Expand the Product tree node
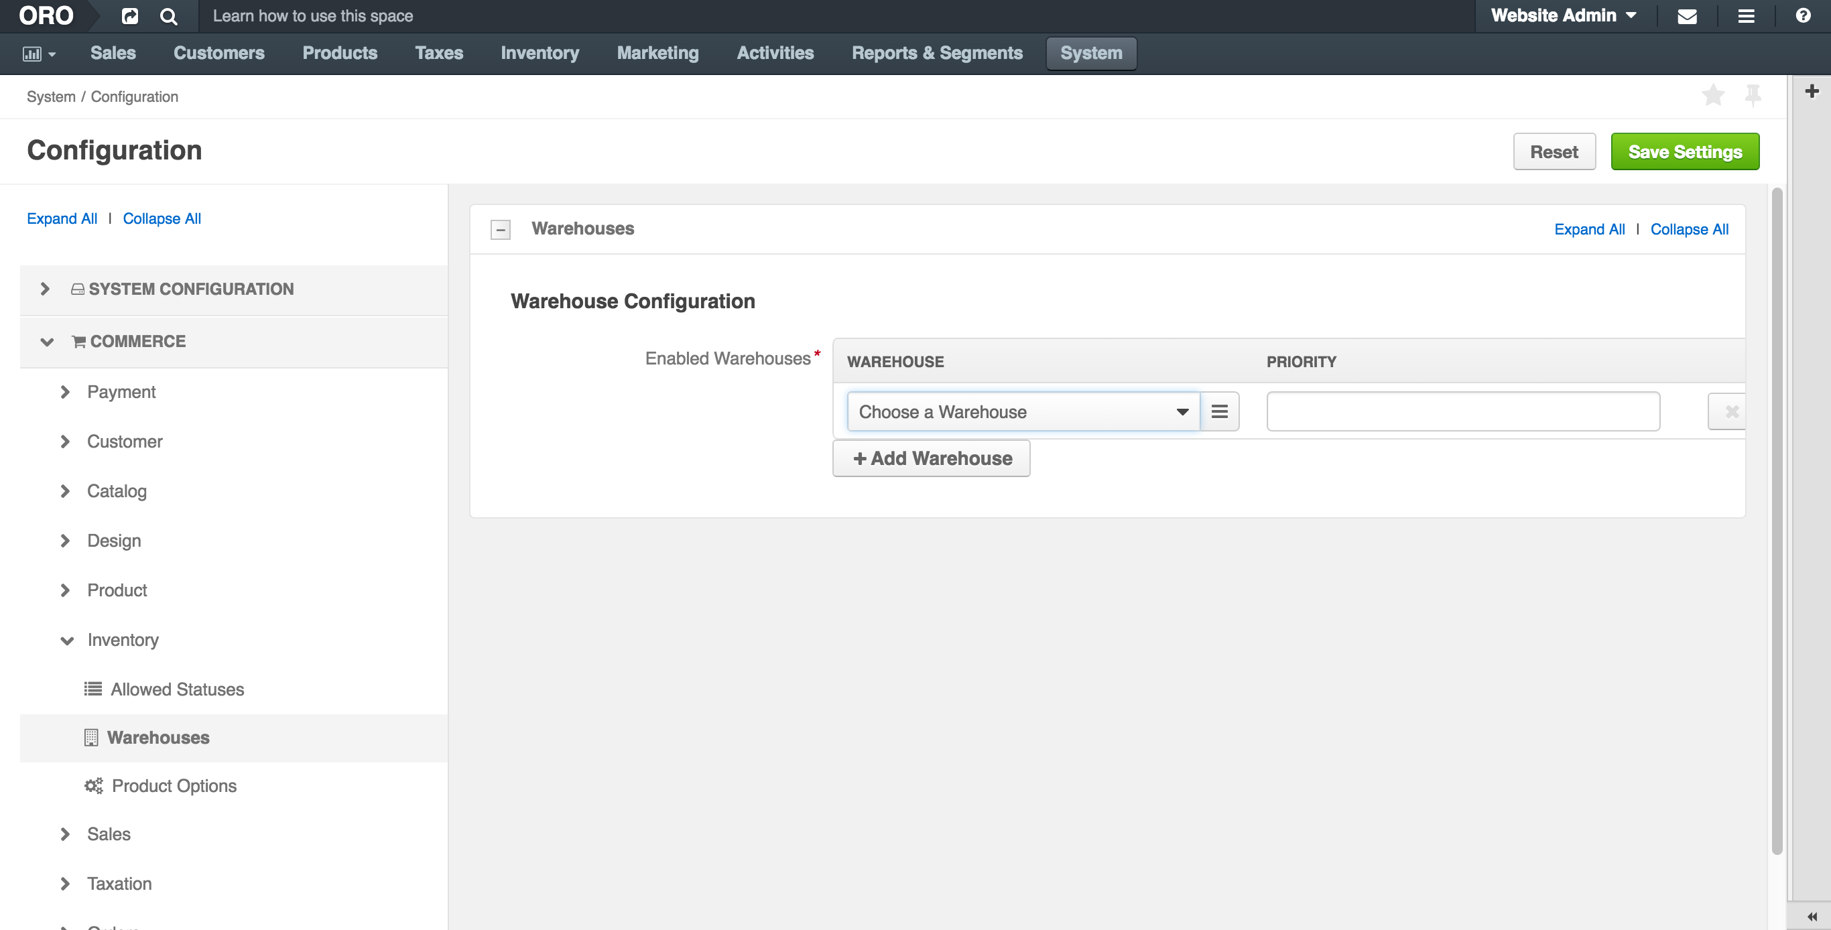The height and width of the screenshot is (930, 1831). click(x=66, y=590)
